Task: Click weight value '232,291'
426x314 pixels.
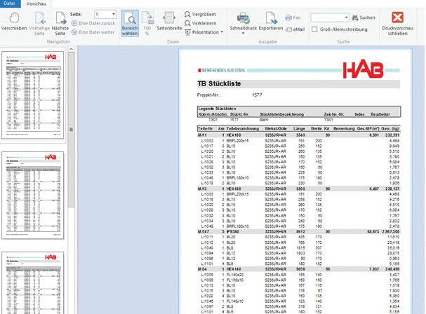Action: 392,135
